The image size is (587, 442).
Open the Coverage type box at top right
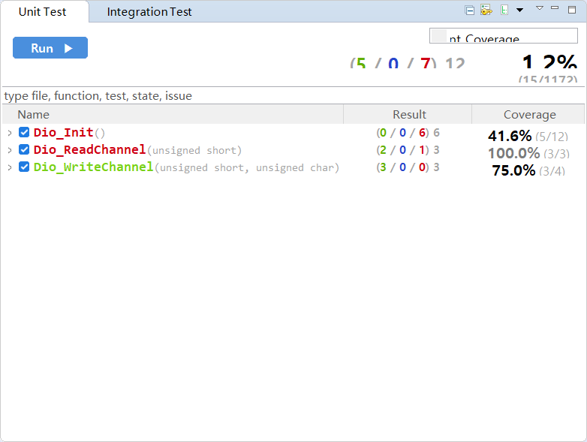tap(503, 36)
